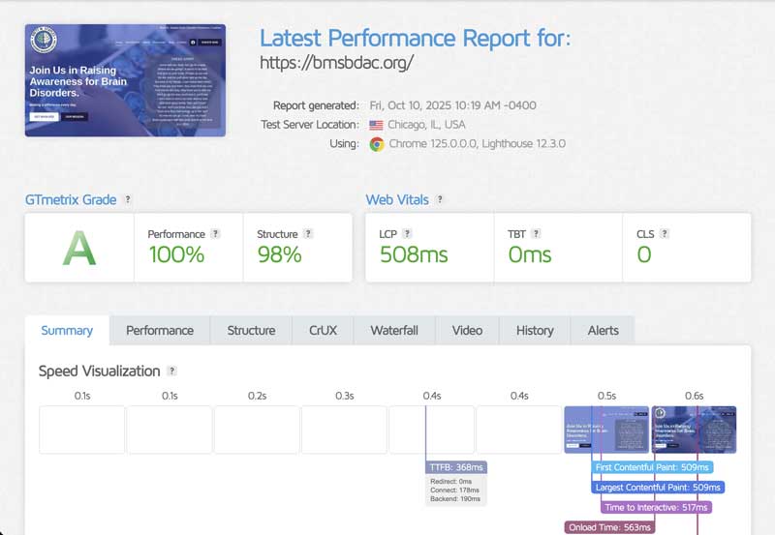Click help icon next to GTmetrix Grade
The height and width of the screenshot is (535, 775).
[x=128, y=200]
